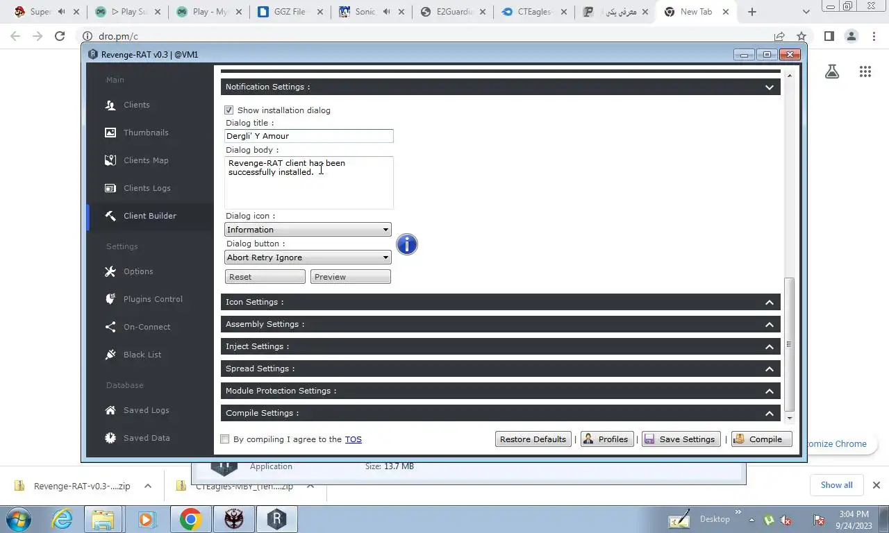Screen dimensions: 889x533
Task: Open Windows Start button
Action: (18, 519)
